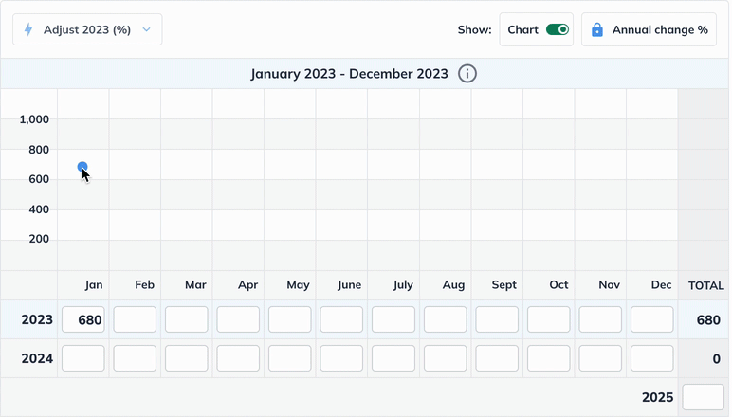Click the 2023 row label
This screenshot has width=732, height=417.
tap(37, 320)
